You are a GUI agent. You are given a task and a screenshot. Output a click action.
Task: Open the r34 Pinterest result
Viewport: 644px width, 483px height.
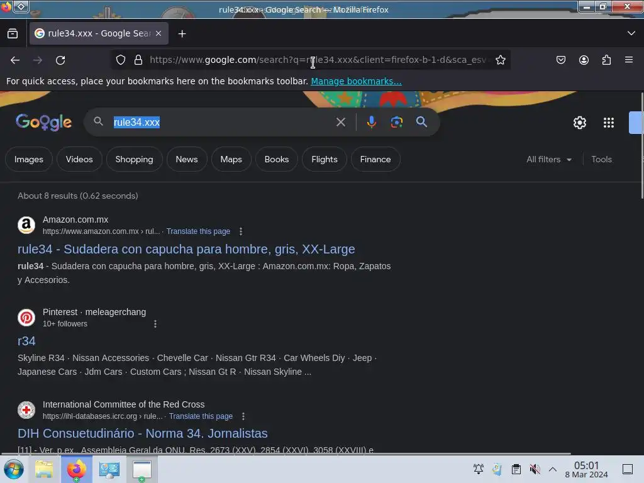pos(26,341)
